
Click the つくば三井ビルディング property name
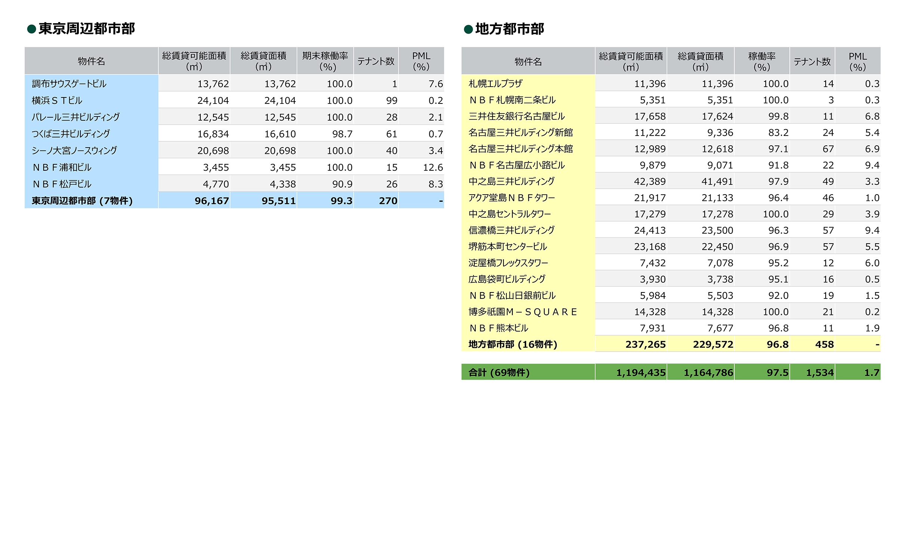(71, 134)
